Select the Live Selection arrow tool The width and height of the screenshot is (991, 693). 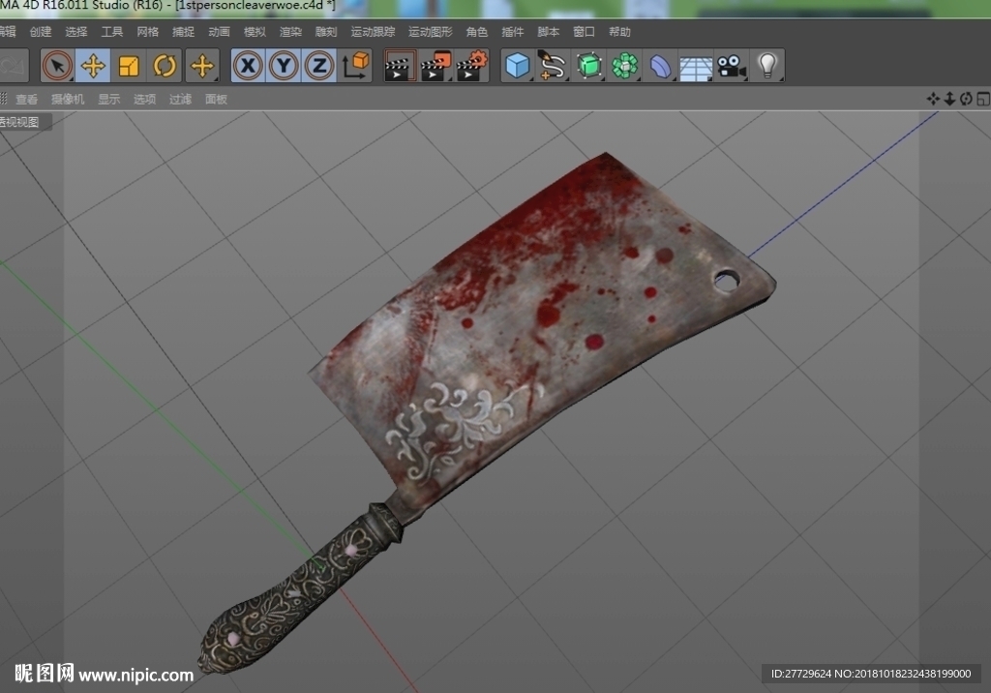[x=57, y=66]
